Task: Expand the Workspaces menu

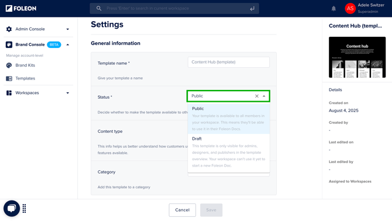Action: click(67, 93)
